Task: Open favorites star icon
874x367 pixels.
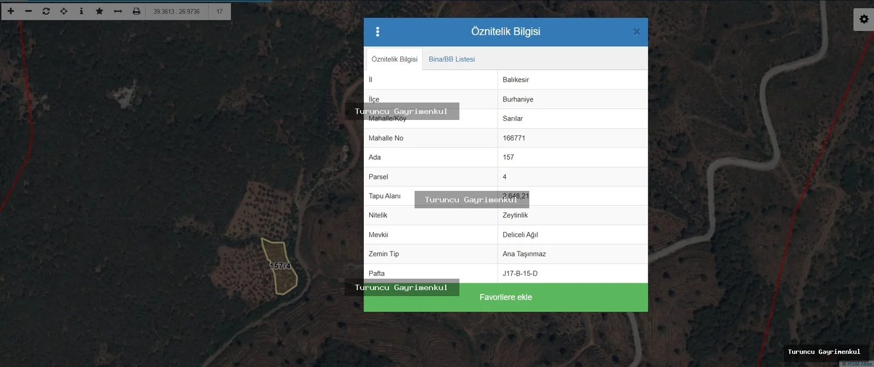Action: pos(99,11)
